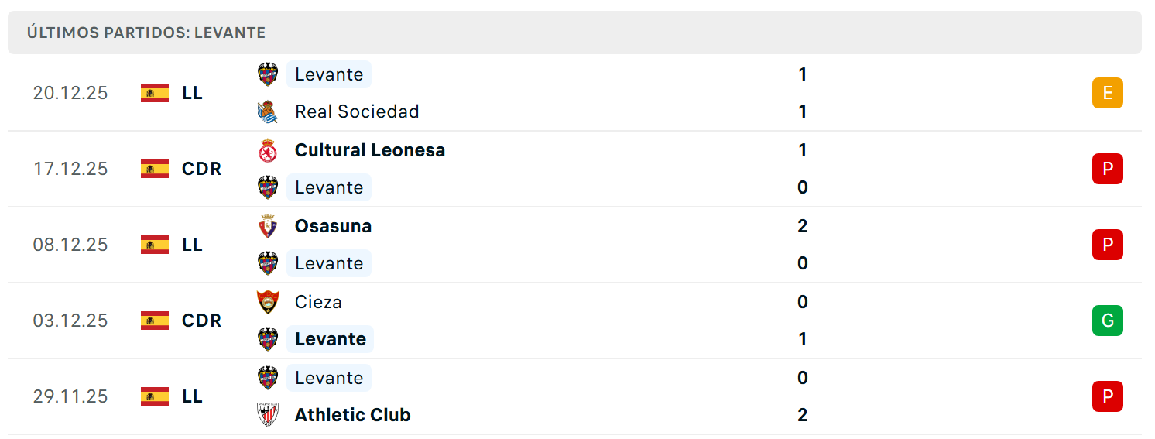This screenshot has height=439, width=1155.
Task: Click the Cieza club crest
Action: 268,302
